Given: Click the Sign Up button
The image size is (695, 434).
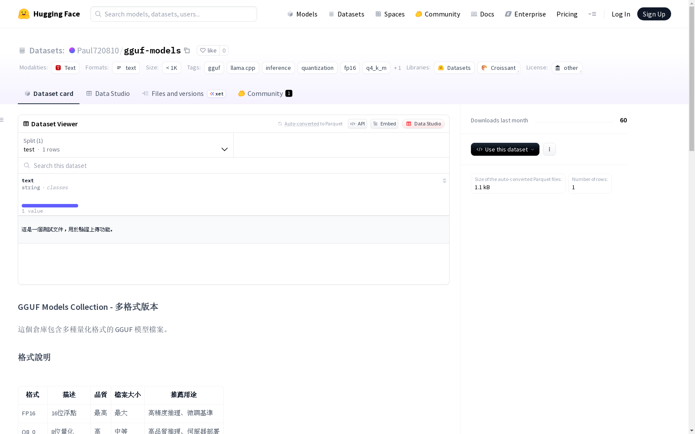Looking at the screenshot, I should (x=654, y=14).
